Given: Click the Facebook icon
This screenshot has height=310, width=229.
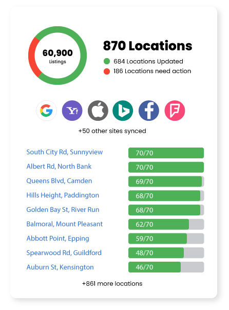Looking at the screenshot, I should [149, 111].
